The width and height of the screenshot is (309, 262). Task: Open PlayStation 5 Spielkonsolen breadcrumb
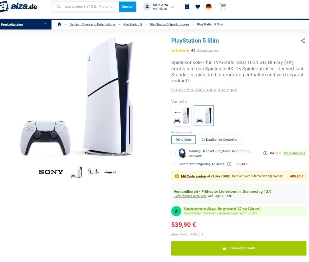point(169,24)
